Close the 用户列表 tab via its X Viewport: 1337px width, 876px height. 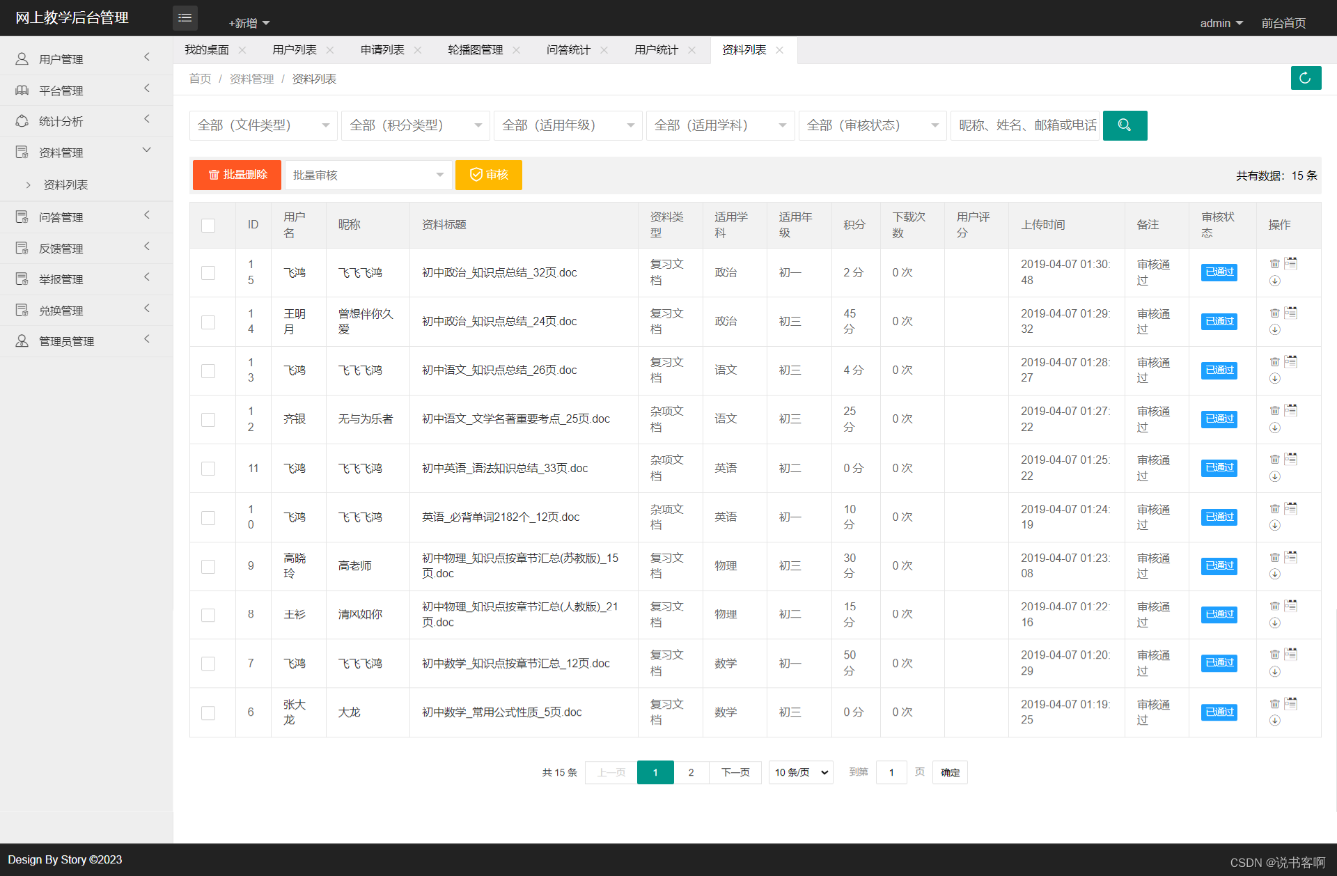point(330,50)
